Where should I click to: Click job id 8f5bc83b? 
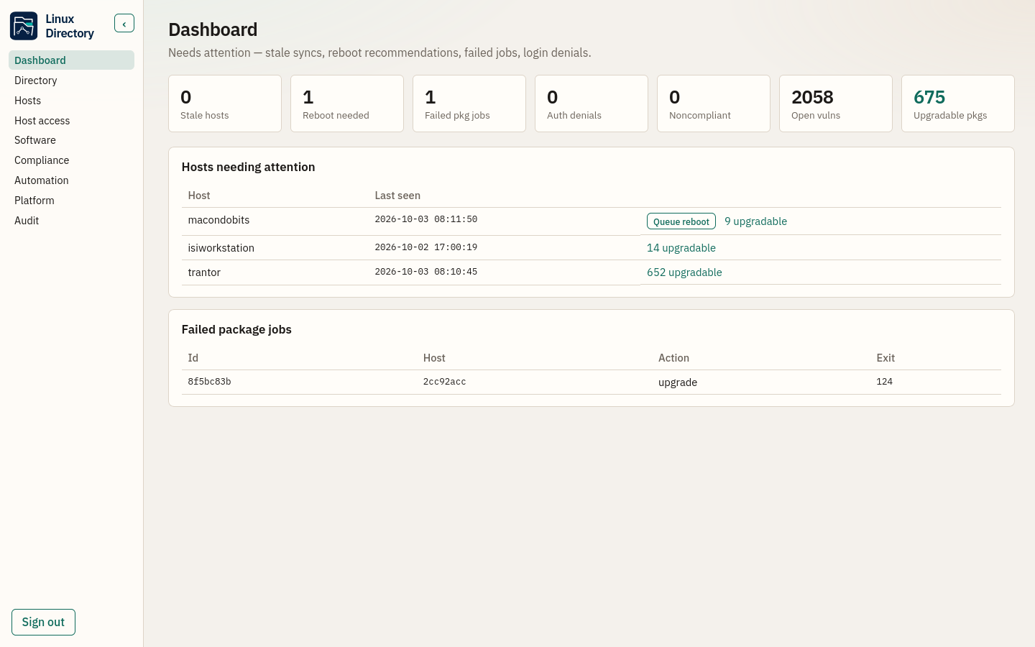(x=209, y=382)
